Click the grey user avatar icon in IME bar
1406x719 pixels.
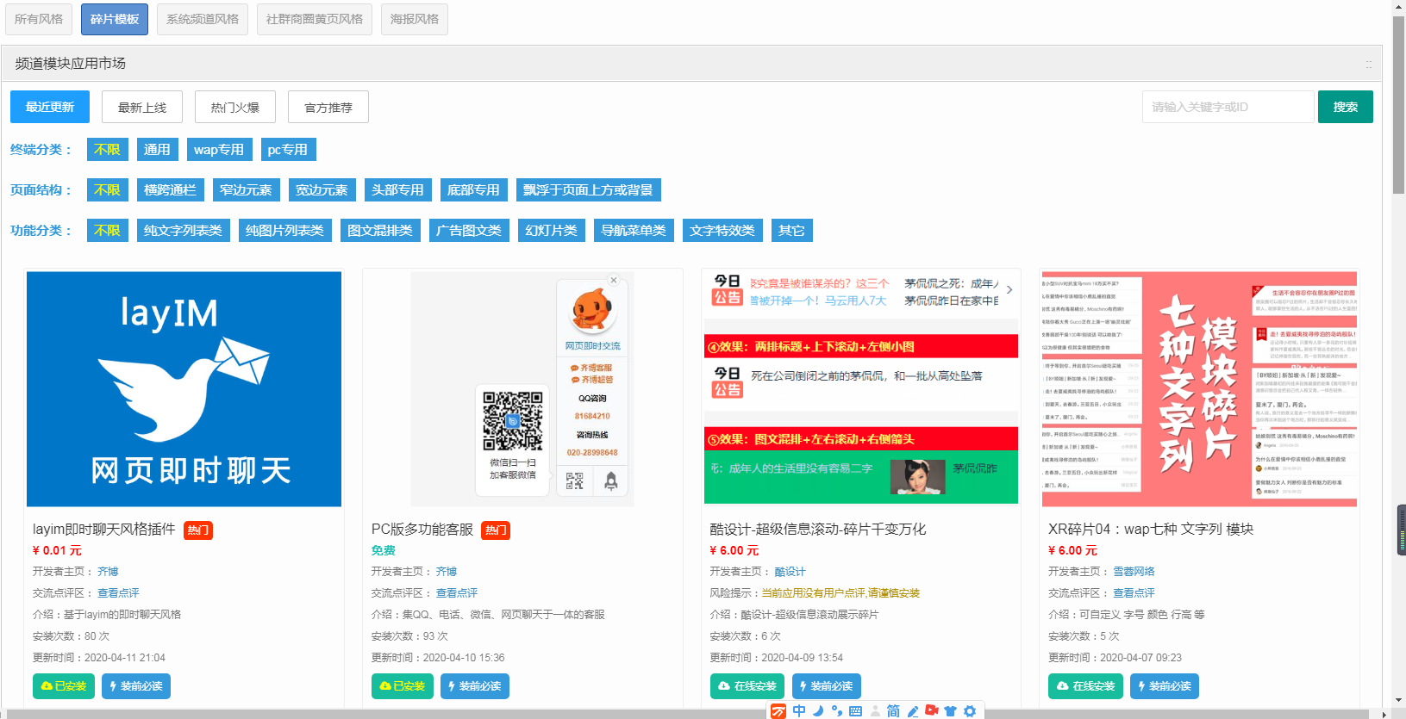point(875,711)
